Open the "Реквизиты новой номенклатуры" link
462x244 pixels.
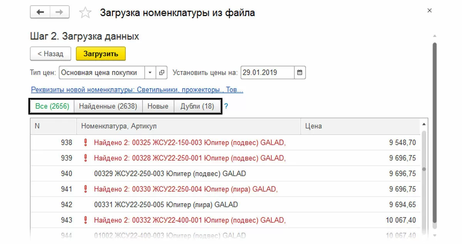click(137, 90)
